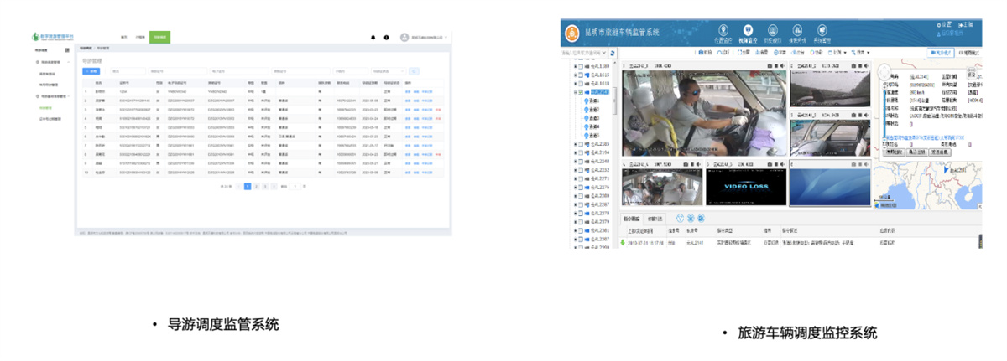Uncheck the selected 云AL2141 vehicle checkbox
Image resolution: width=1007 pixels, height=361 pixels.
tap(580, 92)
